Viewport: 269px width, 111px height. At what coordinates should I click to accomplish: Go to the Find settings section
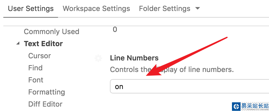(35, 68)
